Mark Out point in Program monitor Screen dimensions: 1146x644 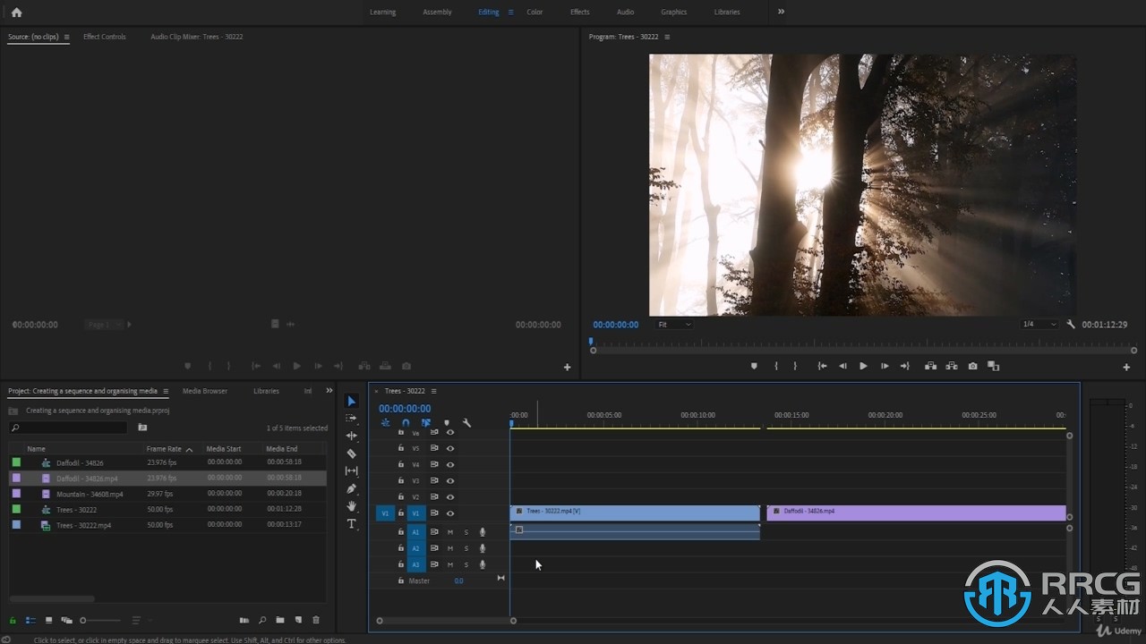[795, 366]
